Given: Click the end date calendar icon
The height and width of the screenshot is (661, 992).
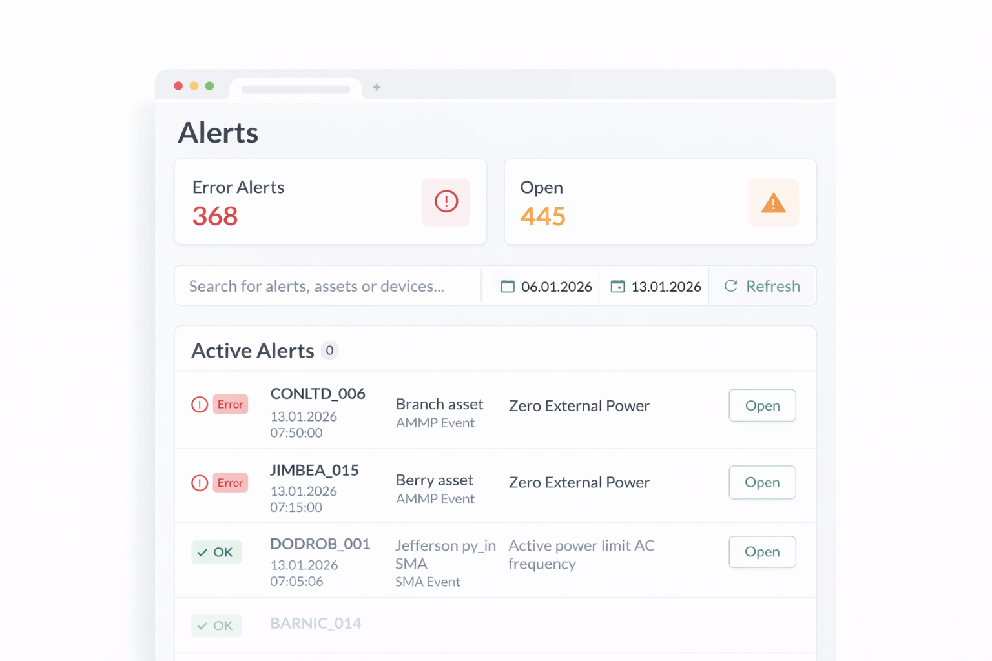Looking at the screenshot, I should coord(617,286).
